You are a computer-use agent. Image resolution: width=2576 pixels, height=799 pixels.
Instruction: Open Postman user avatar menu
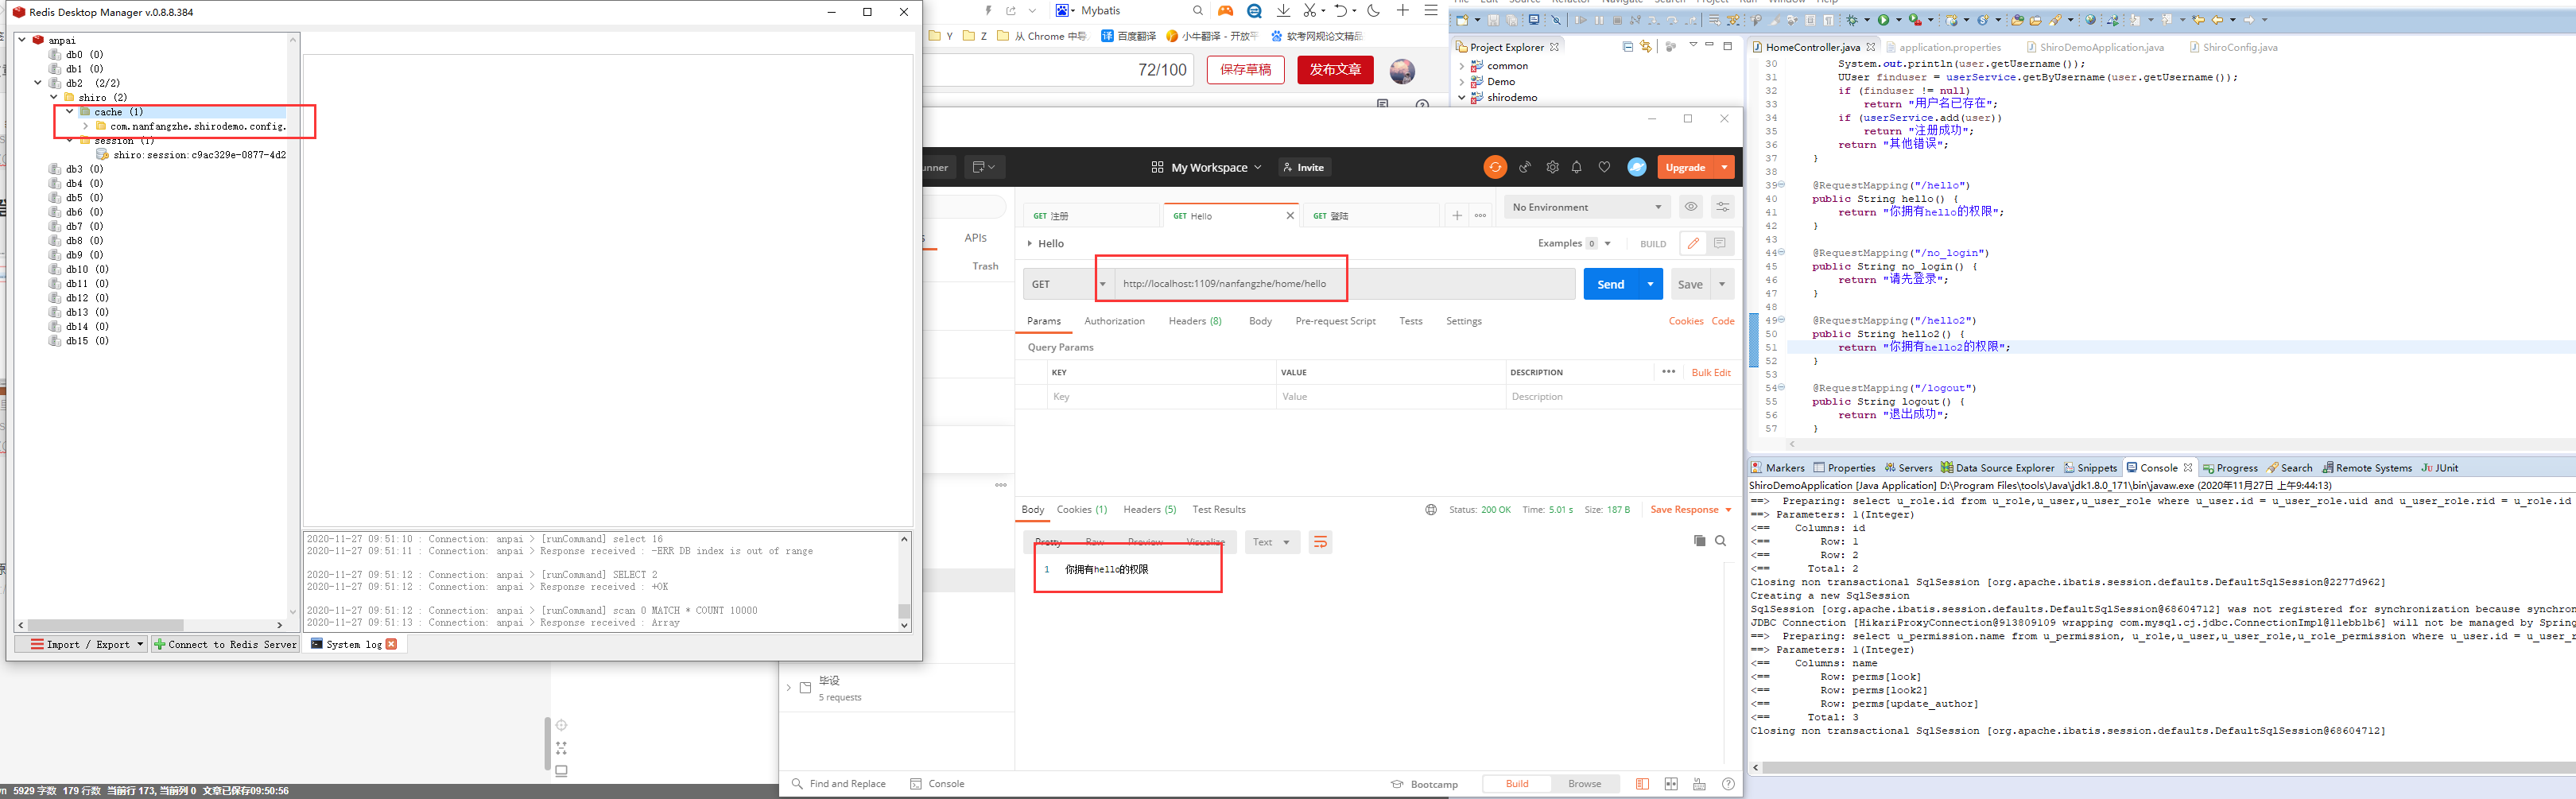click(x=1637, y=167)
